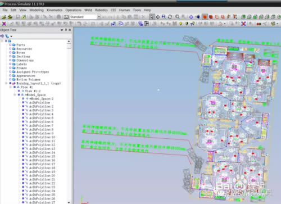Select the outlined wireframe cube mode

217,17
